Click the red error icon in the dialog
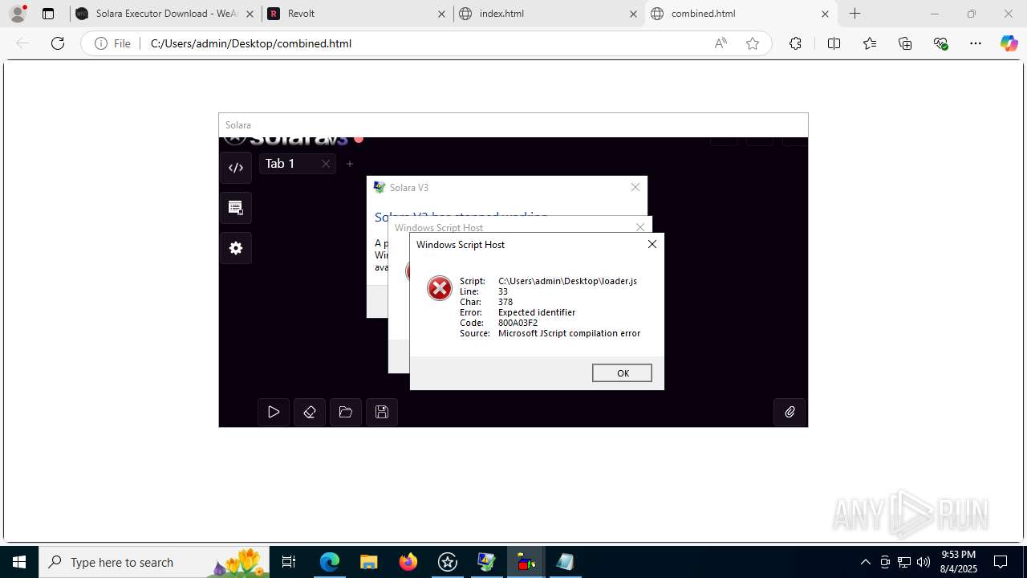 tap(440, 288)
